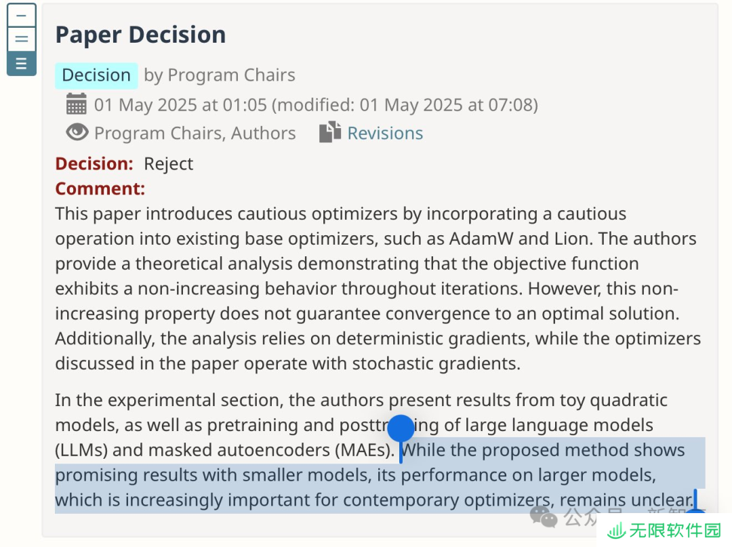The image size is (732, 547).
Task: Click the 无限软件园 watermark text
Action: pyautogui.click(x=675, y=531)
